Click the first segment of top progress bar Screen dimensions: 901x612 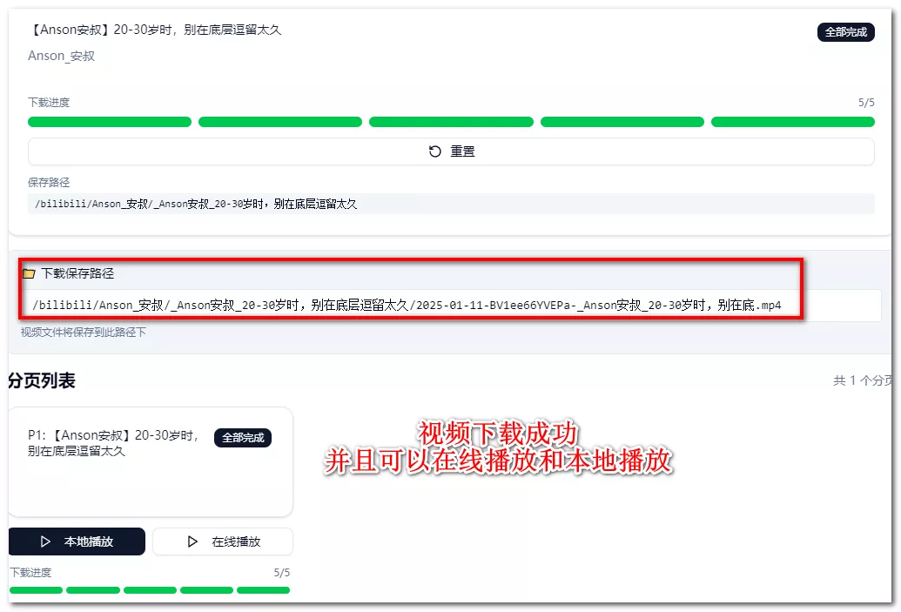pos(110,122)
